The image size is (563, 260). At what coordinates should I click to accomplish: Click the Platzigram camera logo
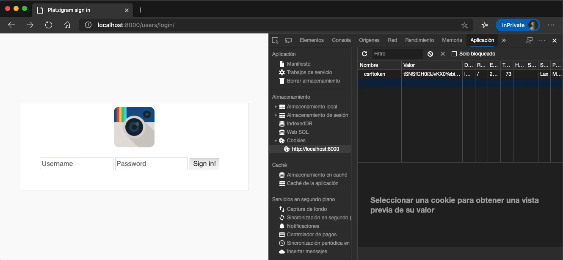(x=134, y=127)
